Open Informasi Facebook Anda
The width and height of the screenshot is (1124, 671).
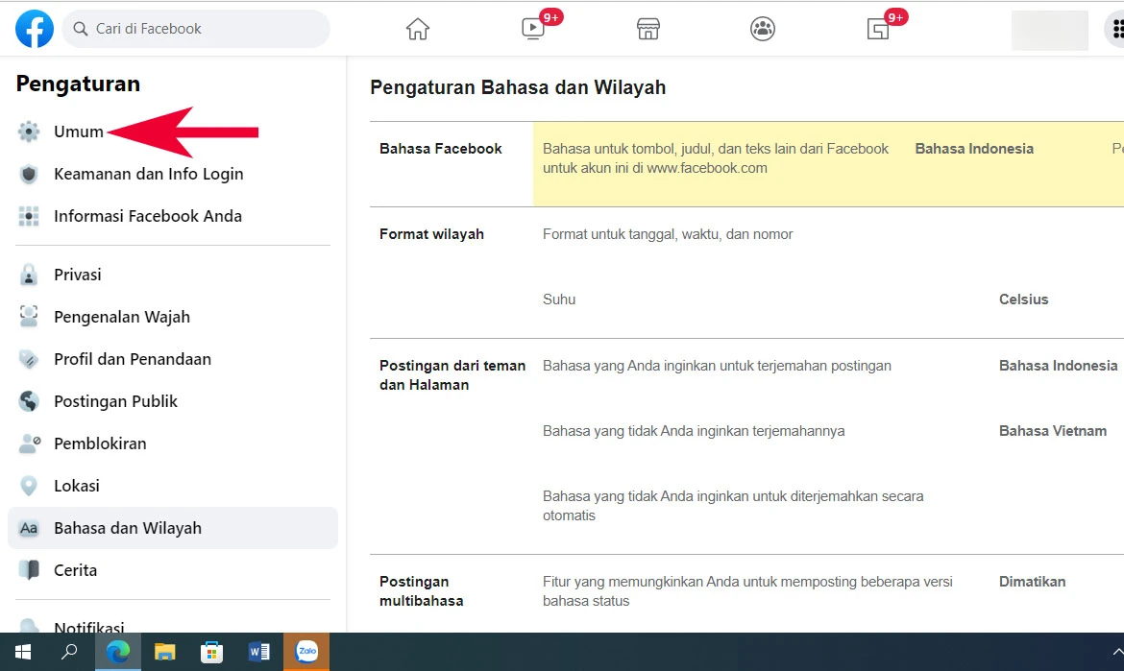pyautogui.click(x=147, y=216)
